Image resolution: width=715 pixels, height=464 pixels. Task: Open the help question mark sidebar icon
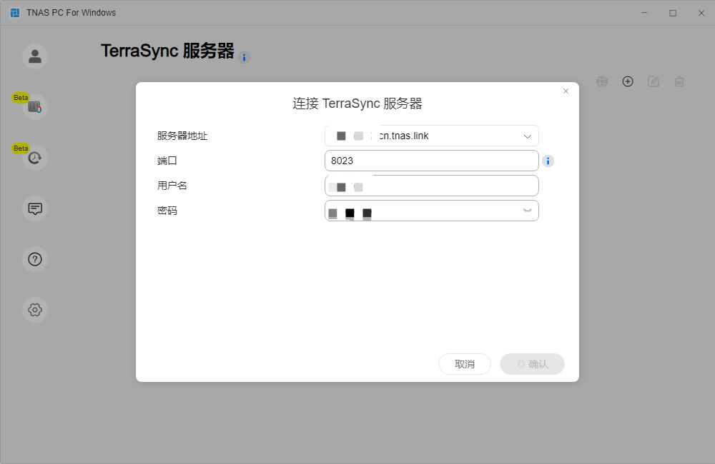click(35, 259)
